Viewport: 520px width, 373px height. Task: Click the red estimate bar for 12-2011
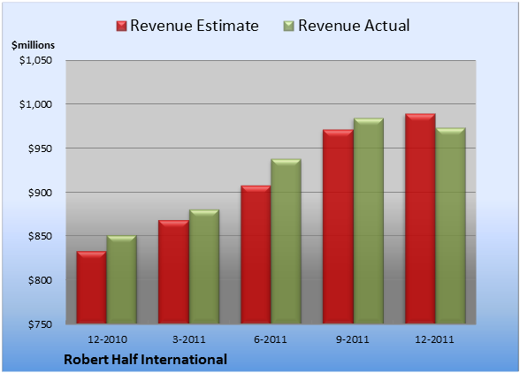420,218
